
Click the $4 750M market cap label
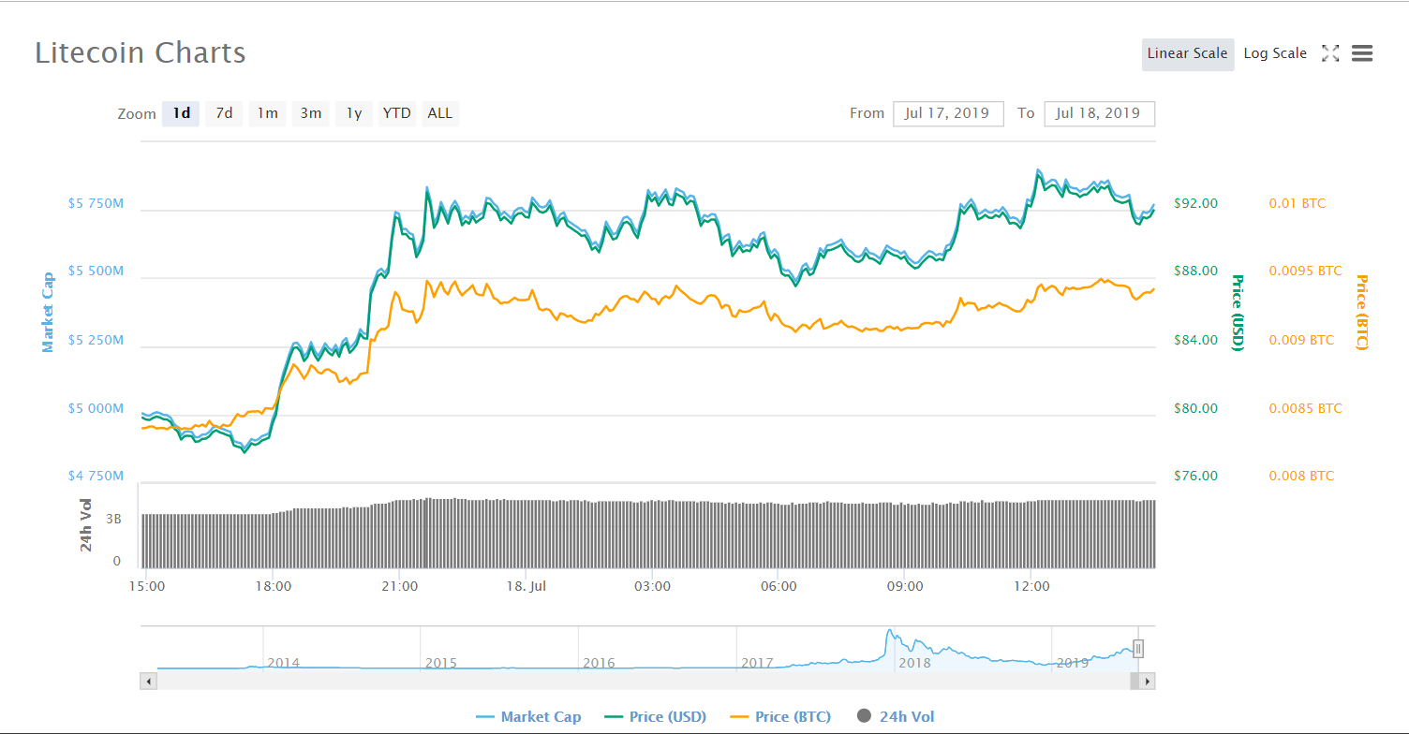tap(96, 477)
